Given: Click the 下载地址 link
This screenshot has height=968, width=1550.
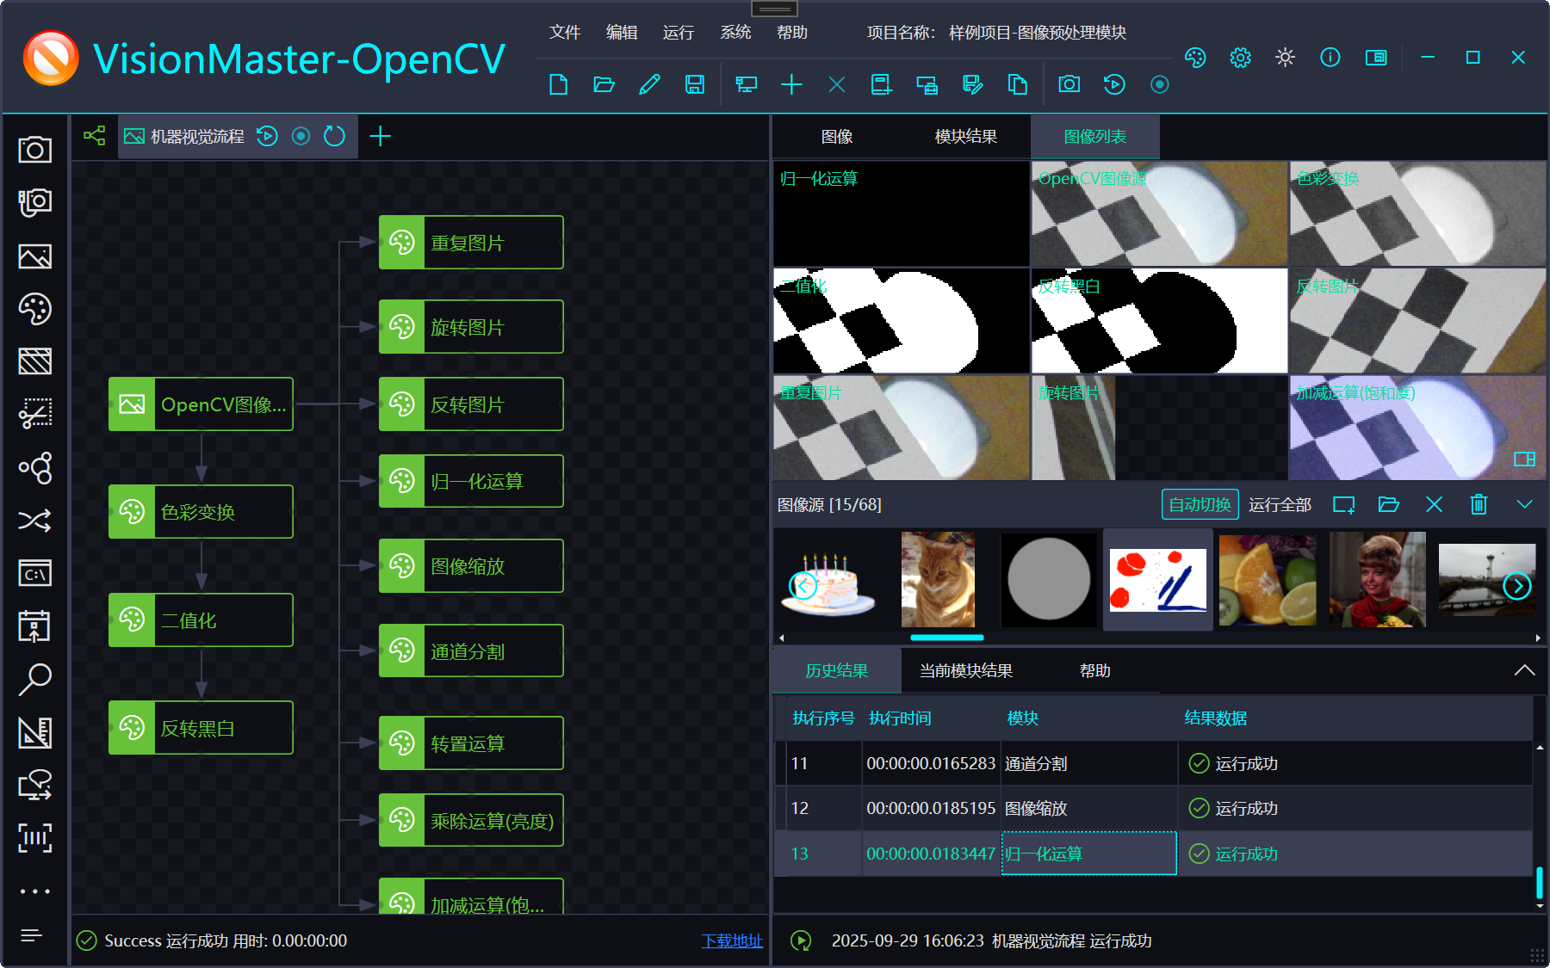Looking at the screenshot, I should (x=732, y=940).
